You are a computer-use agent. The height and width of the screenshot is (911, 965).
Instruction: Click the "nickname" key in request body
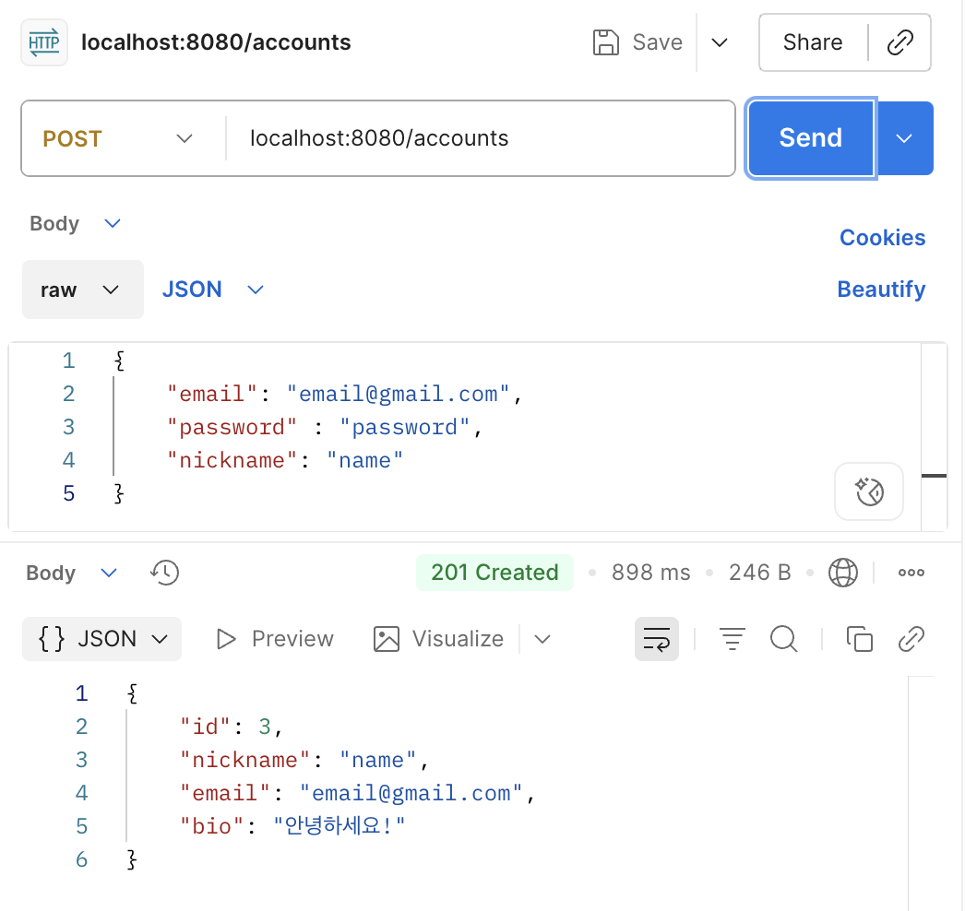[232, 460]
